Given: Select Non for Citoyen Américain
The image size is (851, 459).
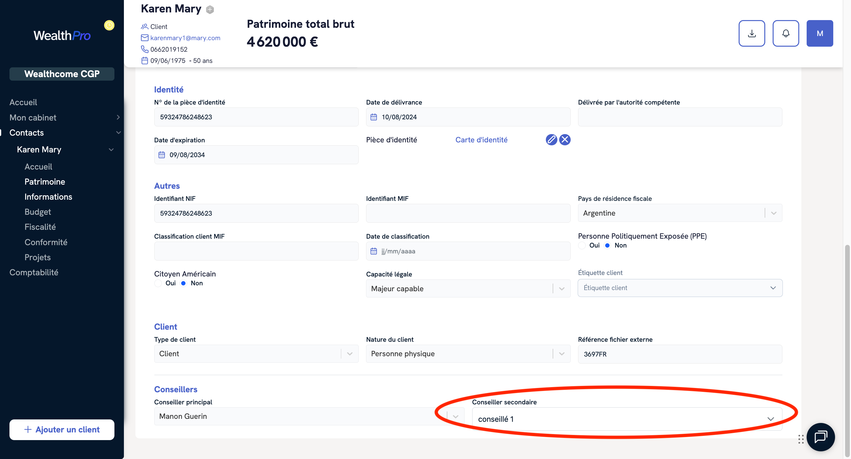Looking at the screenshot, I should click(183, 283).
